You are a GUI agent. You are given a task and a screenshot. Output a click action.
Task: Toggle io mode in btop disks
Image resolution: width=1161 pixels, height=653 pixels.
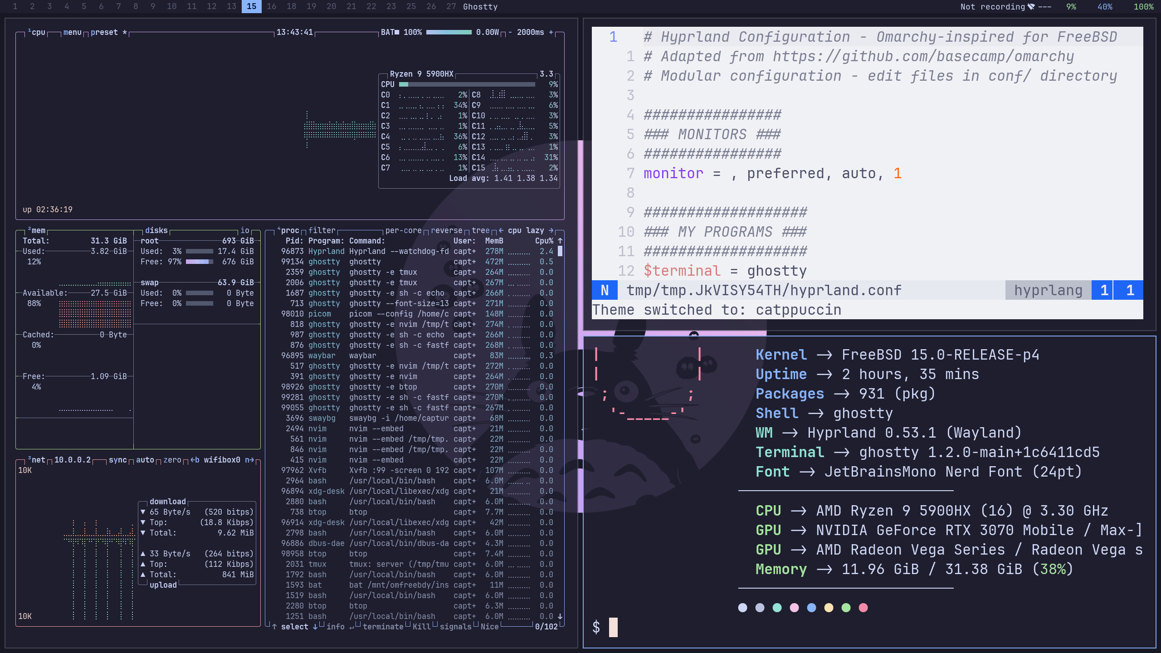[x=245, y=230]
